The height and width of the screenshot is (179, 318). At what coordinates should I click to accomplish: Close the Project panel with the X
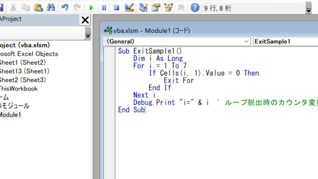pos(85,20)
